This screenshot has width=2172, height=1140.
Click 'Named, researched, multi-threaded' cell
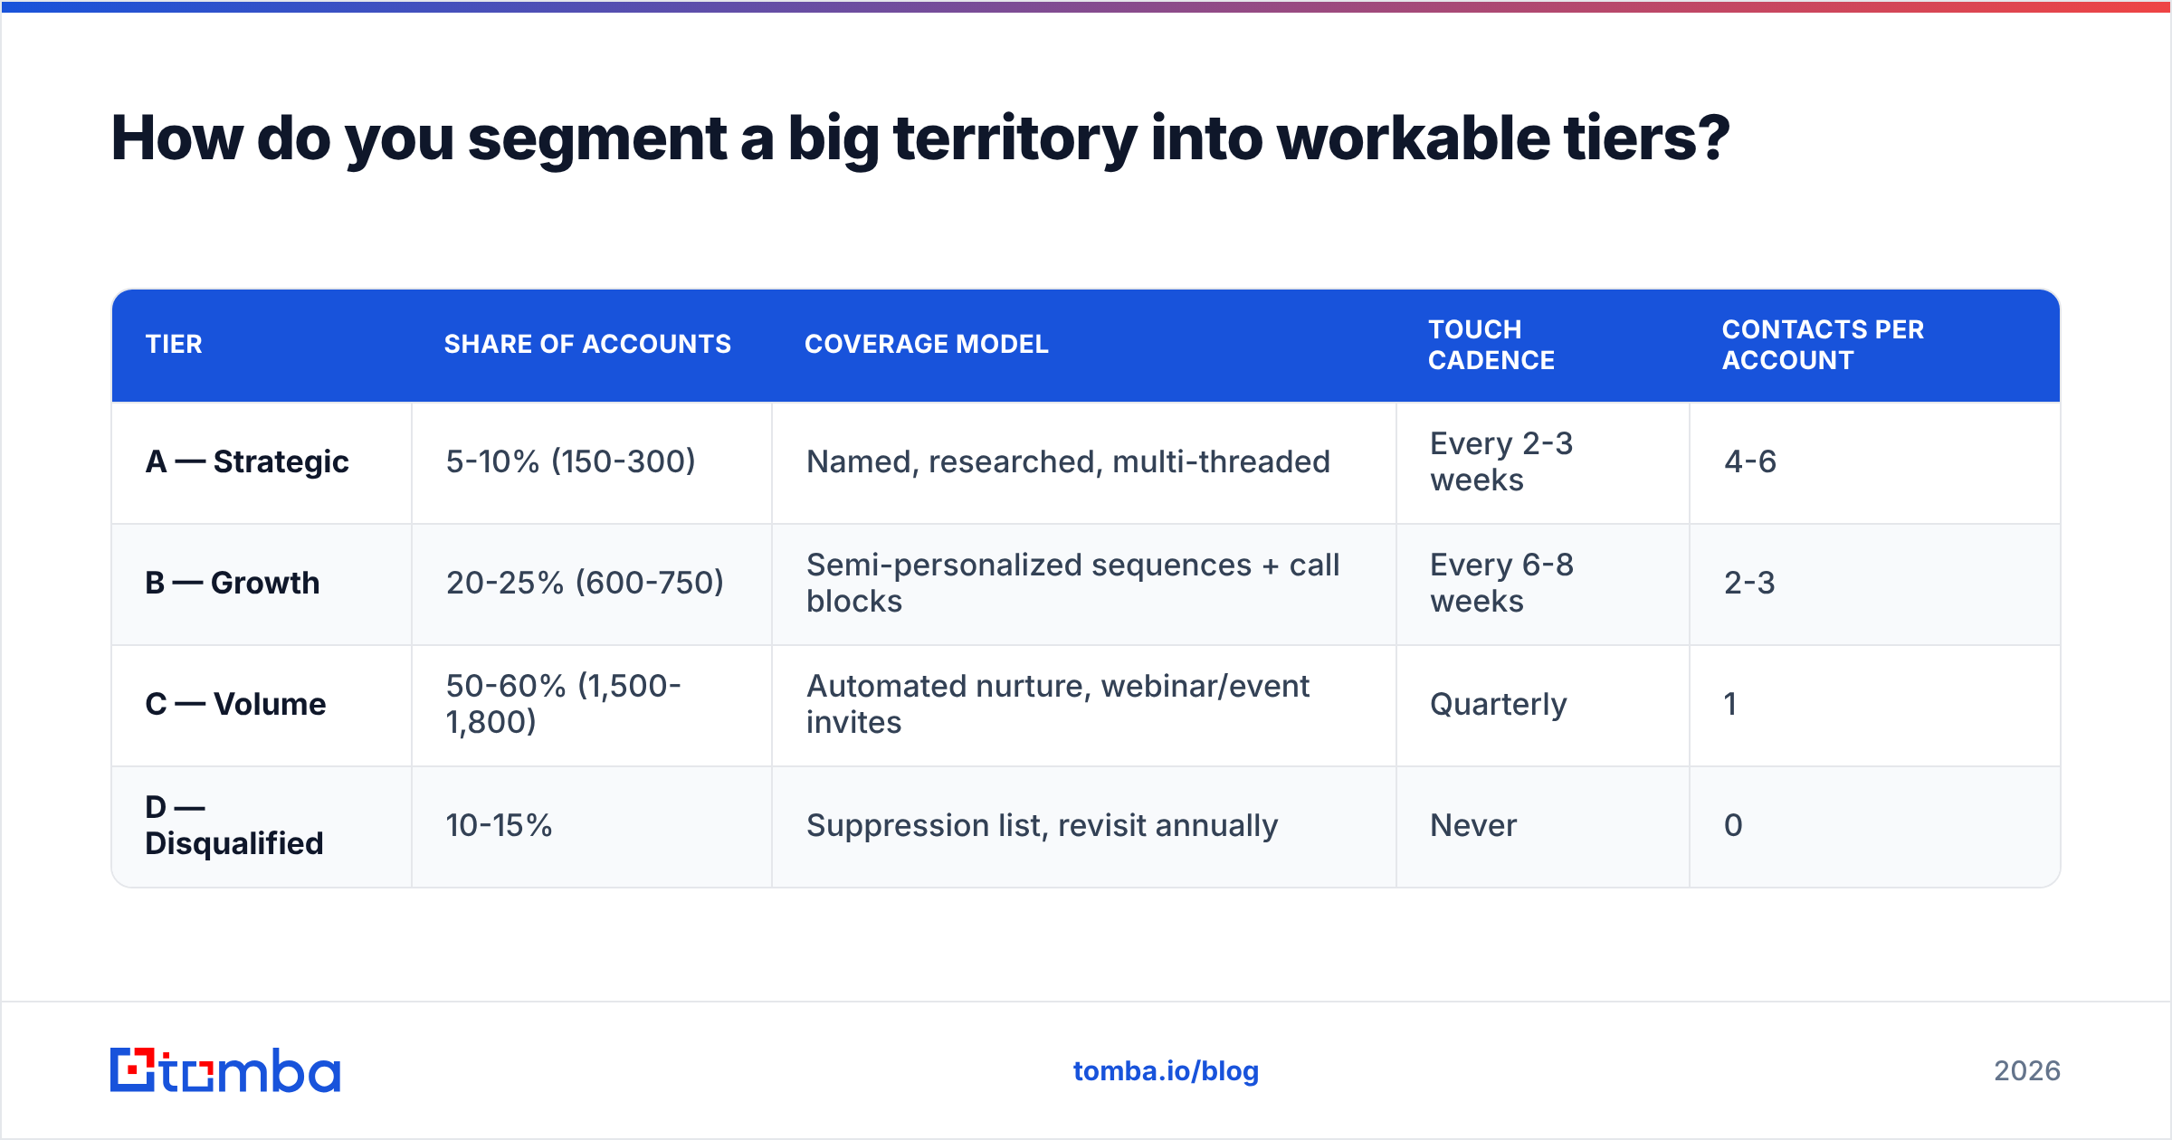click(x=1084, y=462)
